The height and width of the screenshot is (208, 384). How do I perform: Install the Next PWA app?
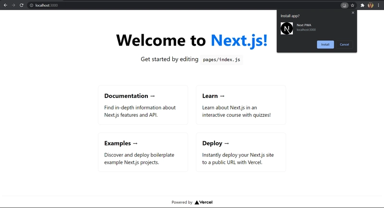pos(325,44)
